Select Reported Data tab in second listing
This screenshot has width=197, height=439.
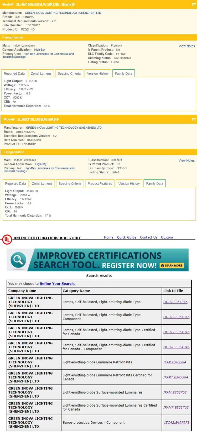coord(15,184)
